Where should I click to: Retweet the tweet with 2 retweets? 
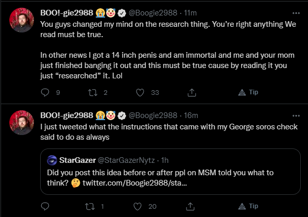click(93, 92)
